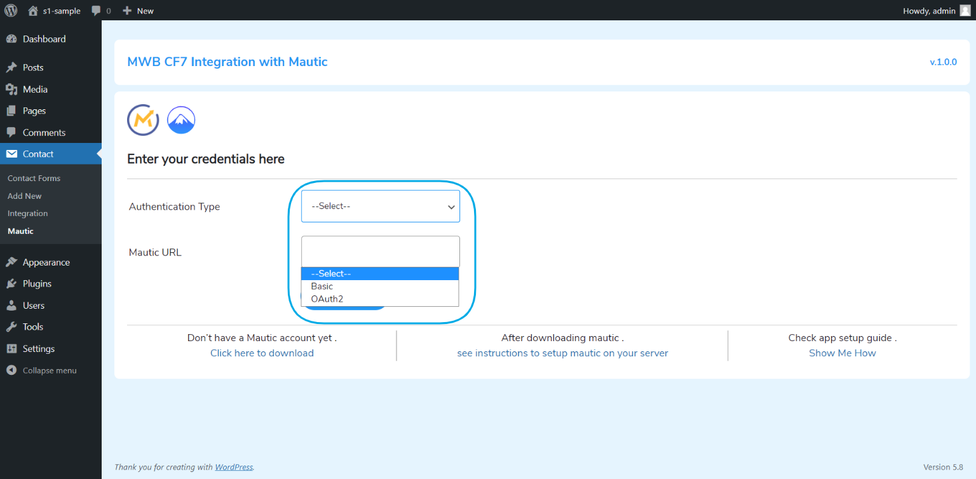
Task: Click Collapse menu text
Action: coord(50,370)
